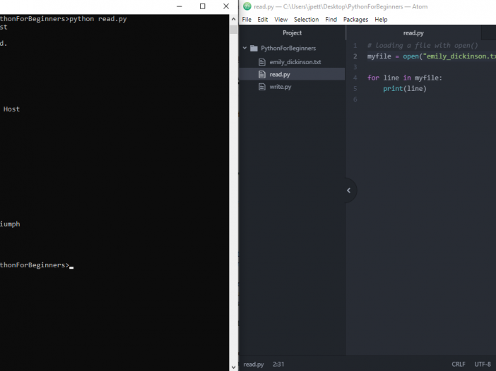
Task: Select the Project panel header
Action: coord(292,33)
